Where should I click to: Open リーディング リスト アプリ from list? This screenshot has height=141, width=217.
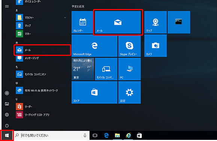pos(42,115)
